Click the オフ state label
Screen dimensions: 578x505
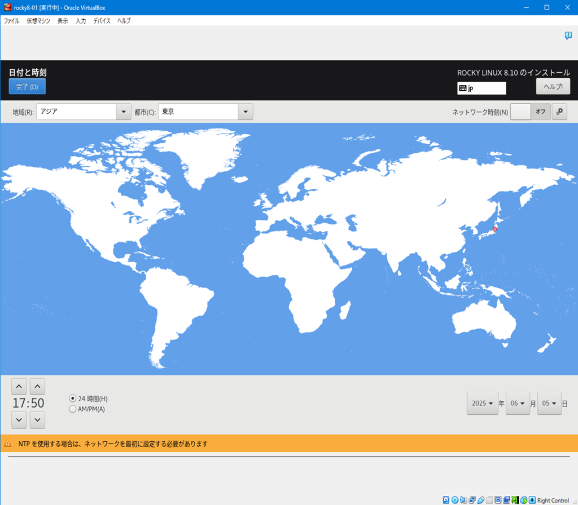(x=540, y=112)
